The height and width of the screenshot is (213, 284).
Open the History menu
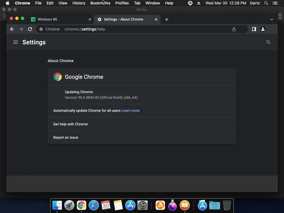pyautogui.click(x=79, y=3)
